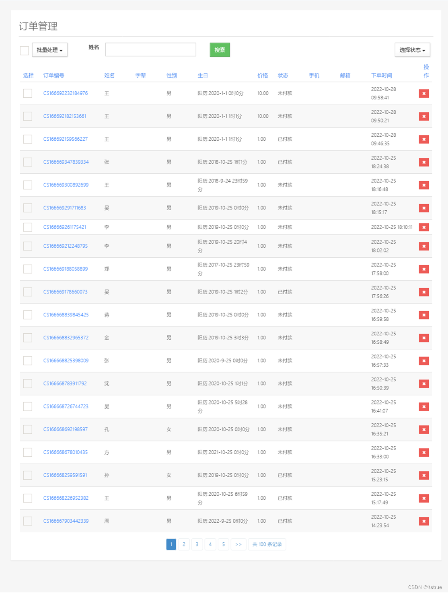Select current page 1 button
448x593 pixels.
(x=171, y=544)
